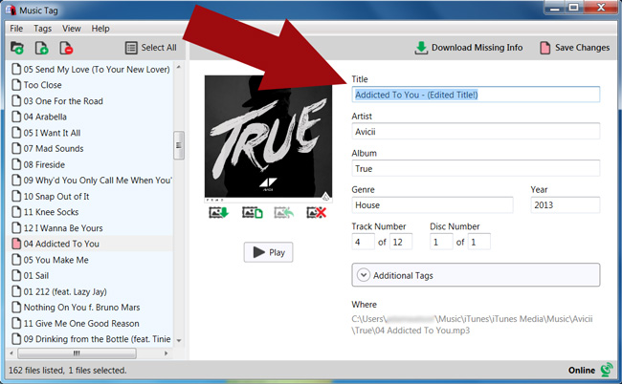Screen dimensions: 622x384
Task: Click the Select All button
Action: (x=151, y=48)
